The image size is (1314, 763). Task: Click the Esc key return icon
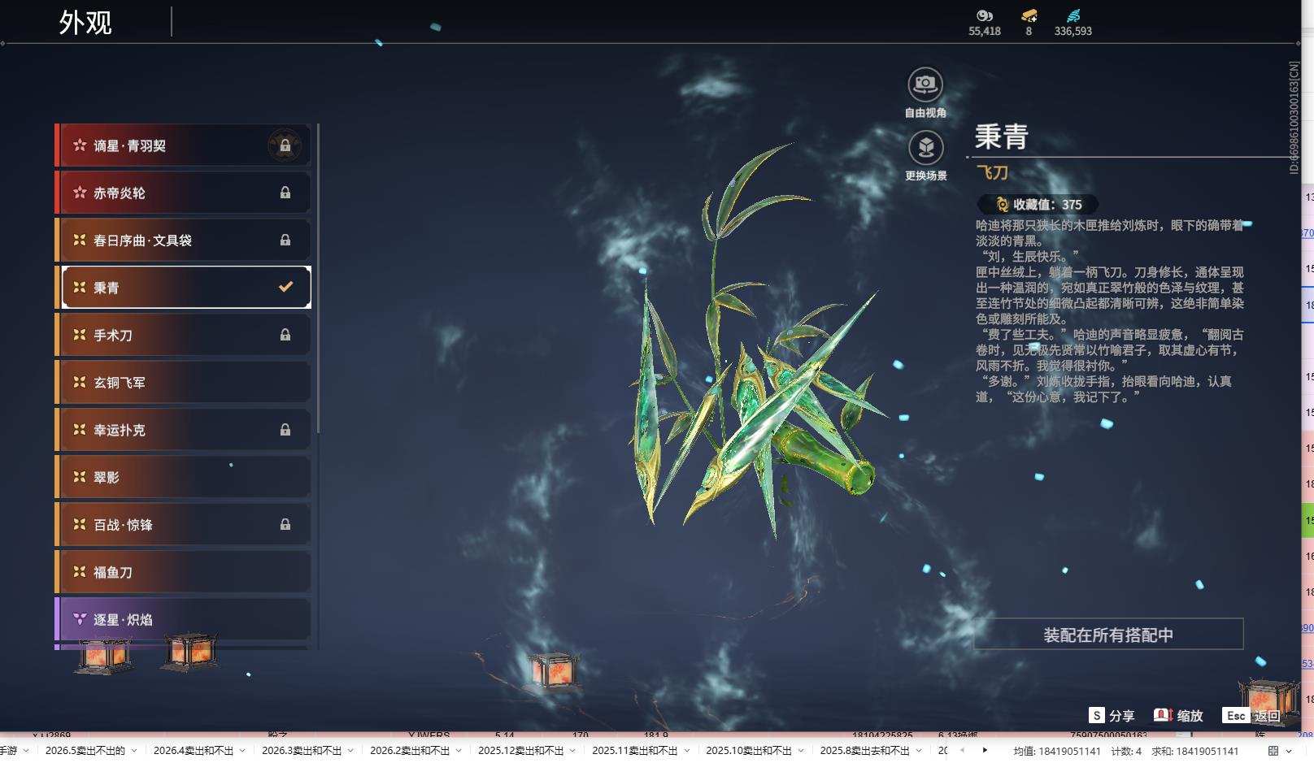click(1236, 715)
